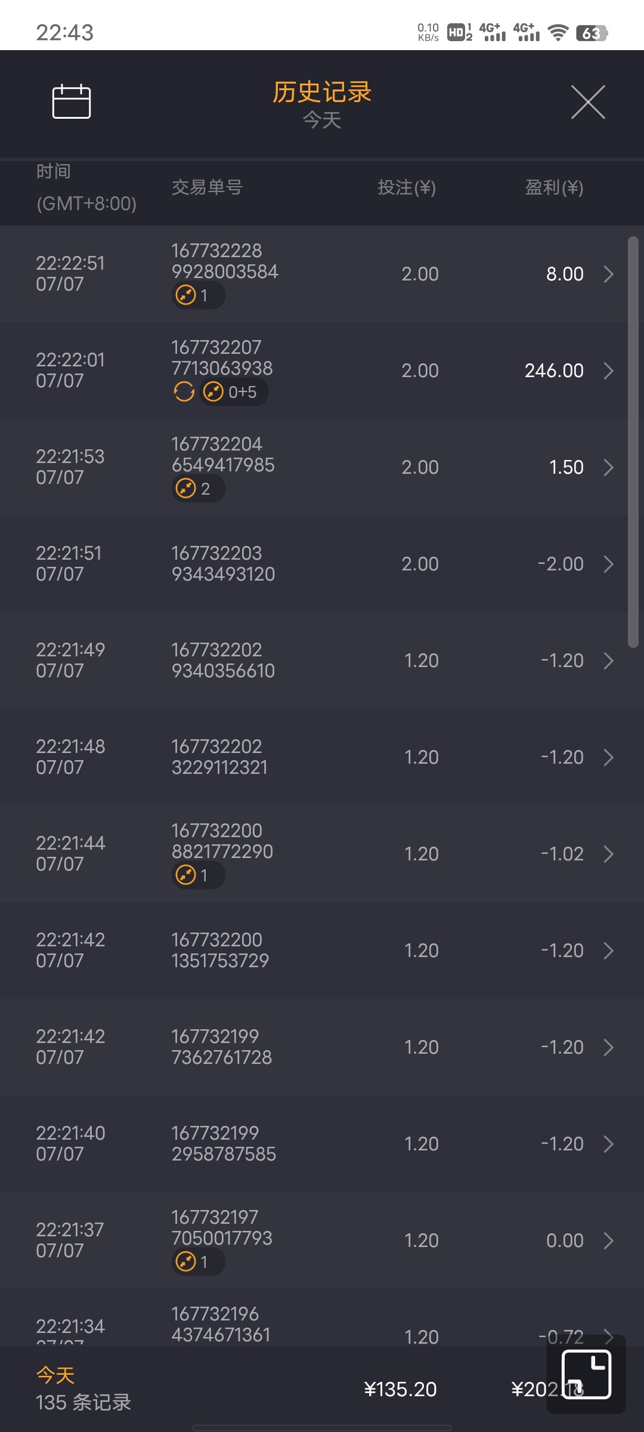The height and width of the screenshot is (1432, 644).
Task: Close the history records panel
Action: (588, 102)
